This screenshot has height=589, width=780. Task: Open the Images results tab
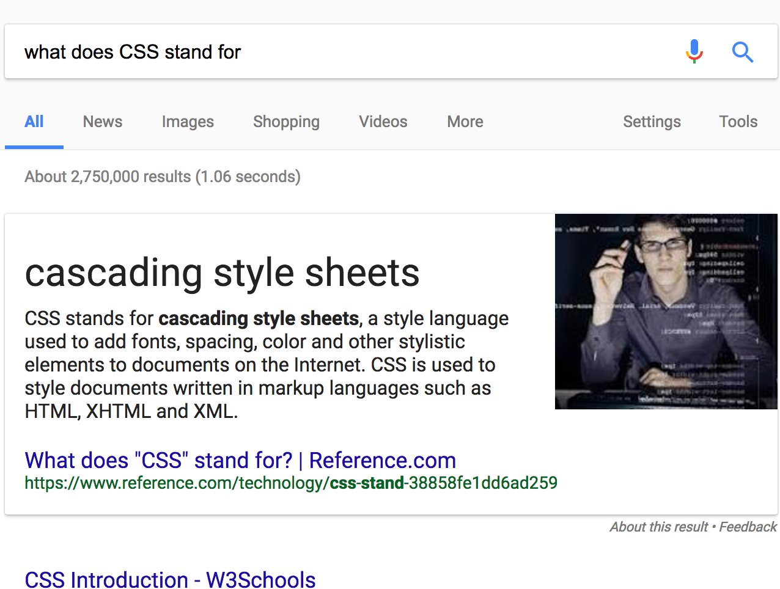[188, 122]
